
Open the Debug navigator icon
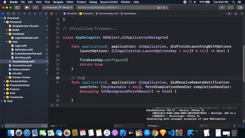pyautogui.click(x=35, y=14)
